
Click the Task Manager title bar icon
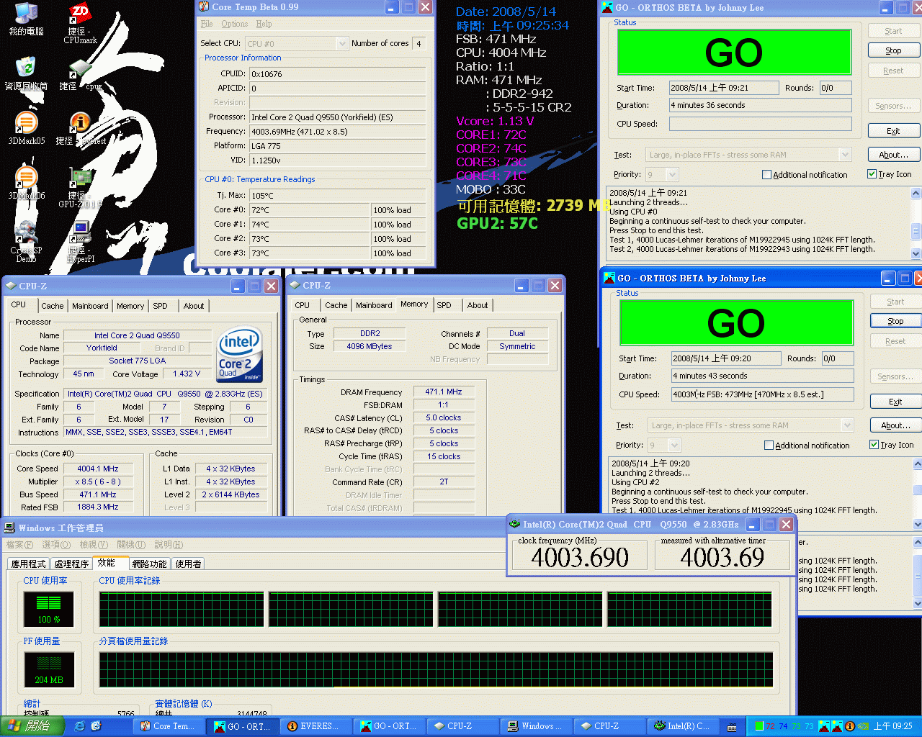click(x=10, y=528)
